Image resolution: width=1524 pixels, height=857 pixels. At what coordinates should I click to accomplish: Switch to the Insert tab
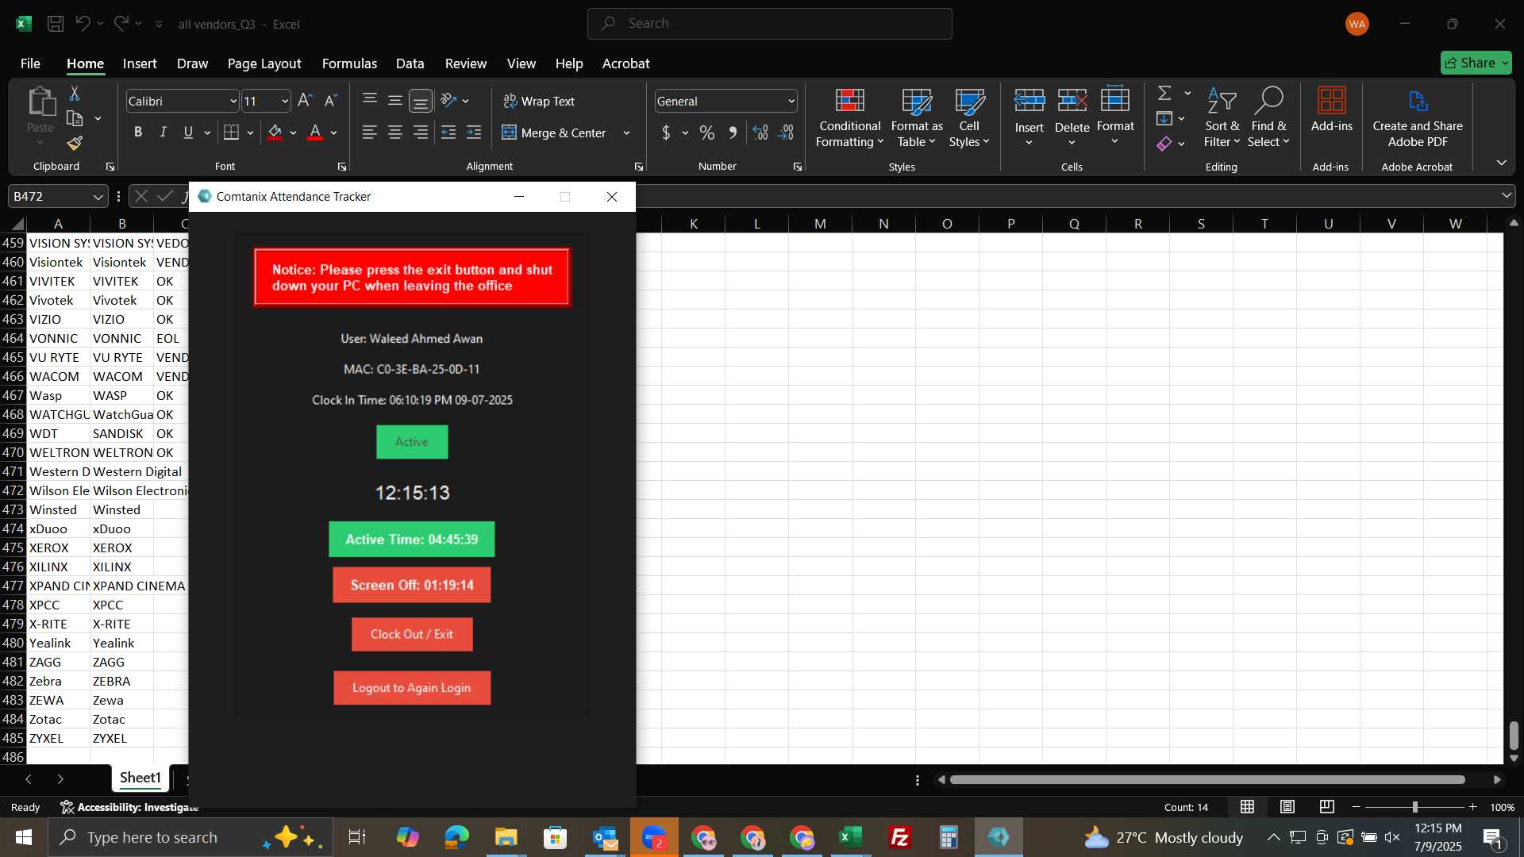coord(140,63)
